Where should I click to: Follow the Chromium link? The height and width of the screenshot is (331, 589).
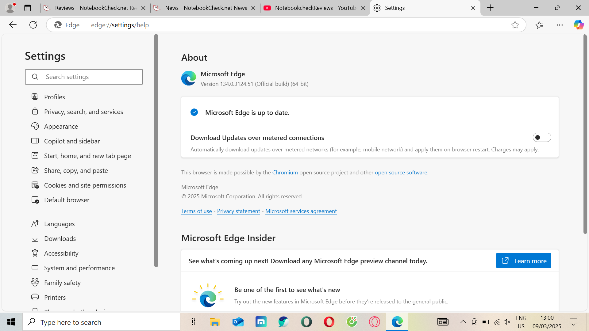(x=285, y=172)
